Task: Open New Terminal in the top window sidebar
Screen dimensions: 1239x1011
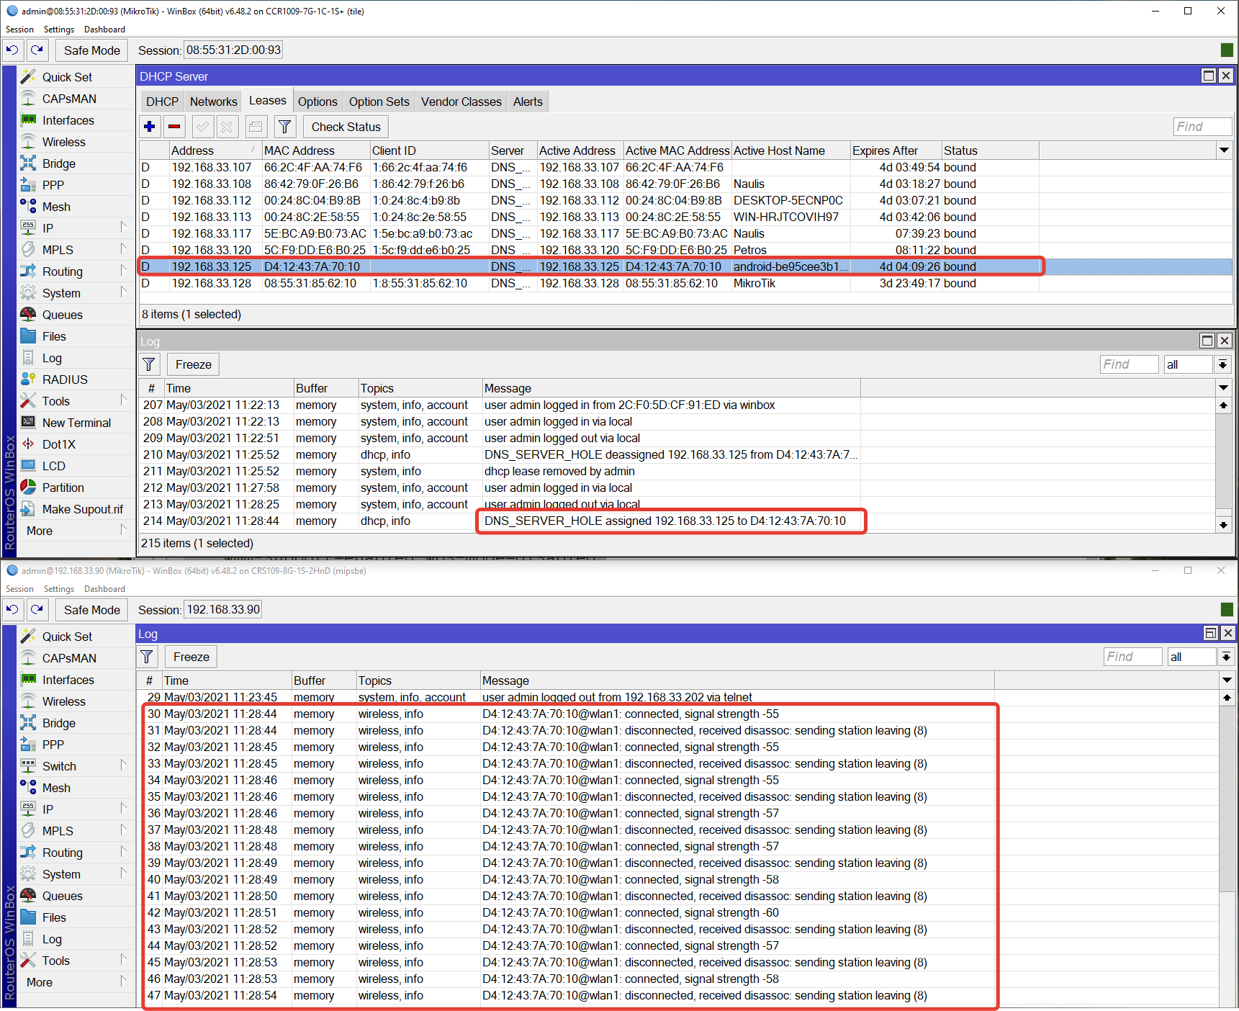Action: click(x=76, y=423)
